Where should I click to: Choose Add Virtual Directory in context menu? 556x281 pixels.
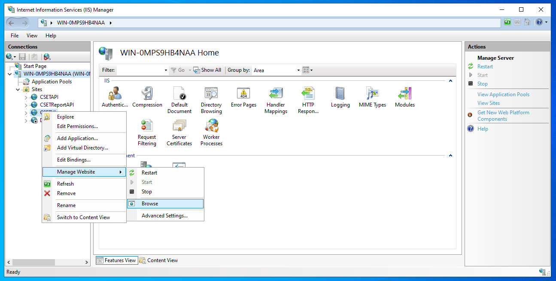tap(84, 148)
